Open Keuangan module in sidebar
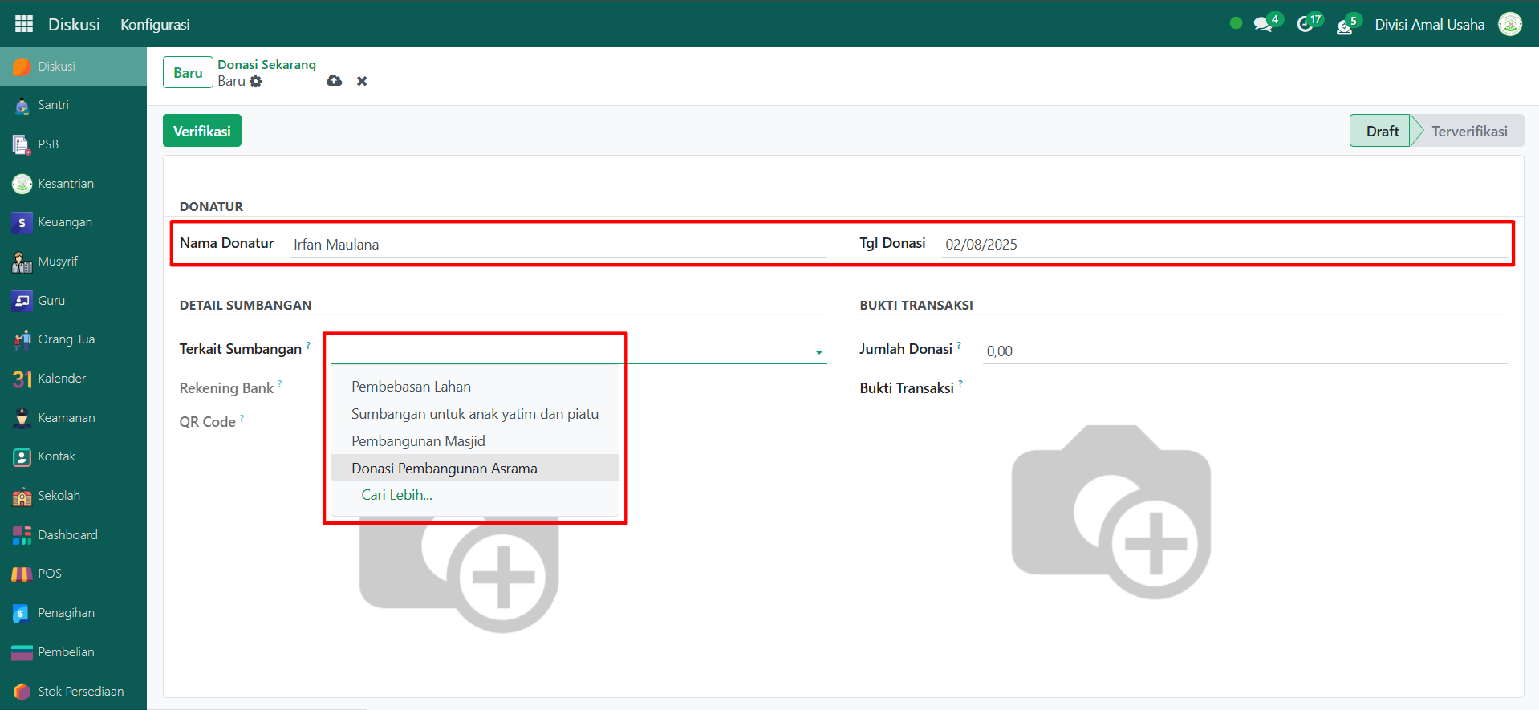Image resolution: width=1539 pixels, height=710 pixels. click(64, 222)
